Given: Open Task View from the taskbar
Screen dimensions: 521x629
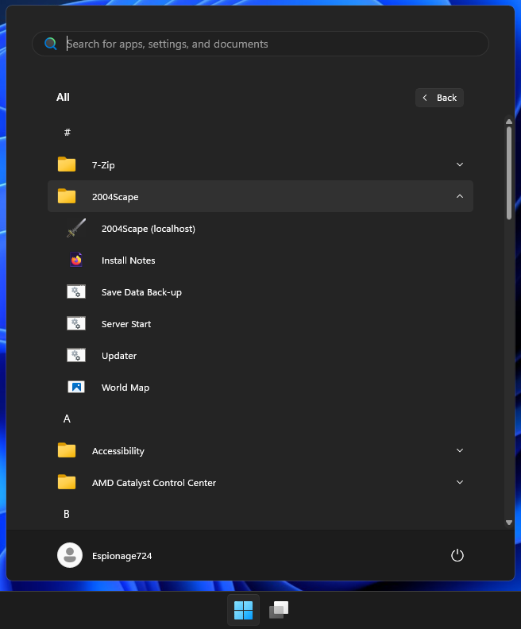Looking at the screenshot, I should pos(278,610).
